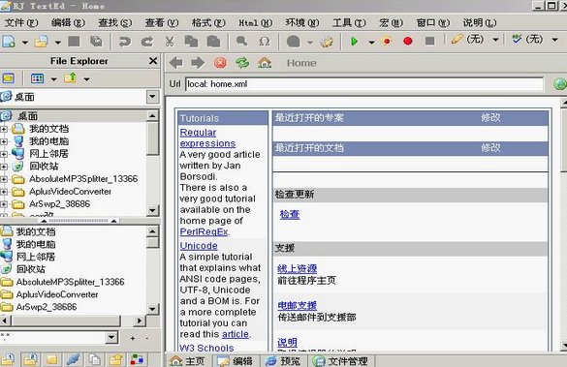Click the Omega special character icon
Screen dimensions: 567x367
pos(265,42)
